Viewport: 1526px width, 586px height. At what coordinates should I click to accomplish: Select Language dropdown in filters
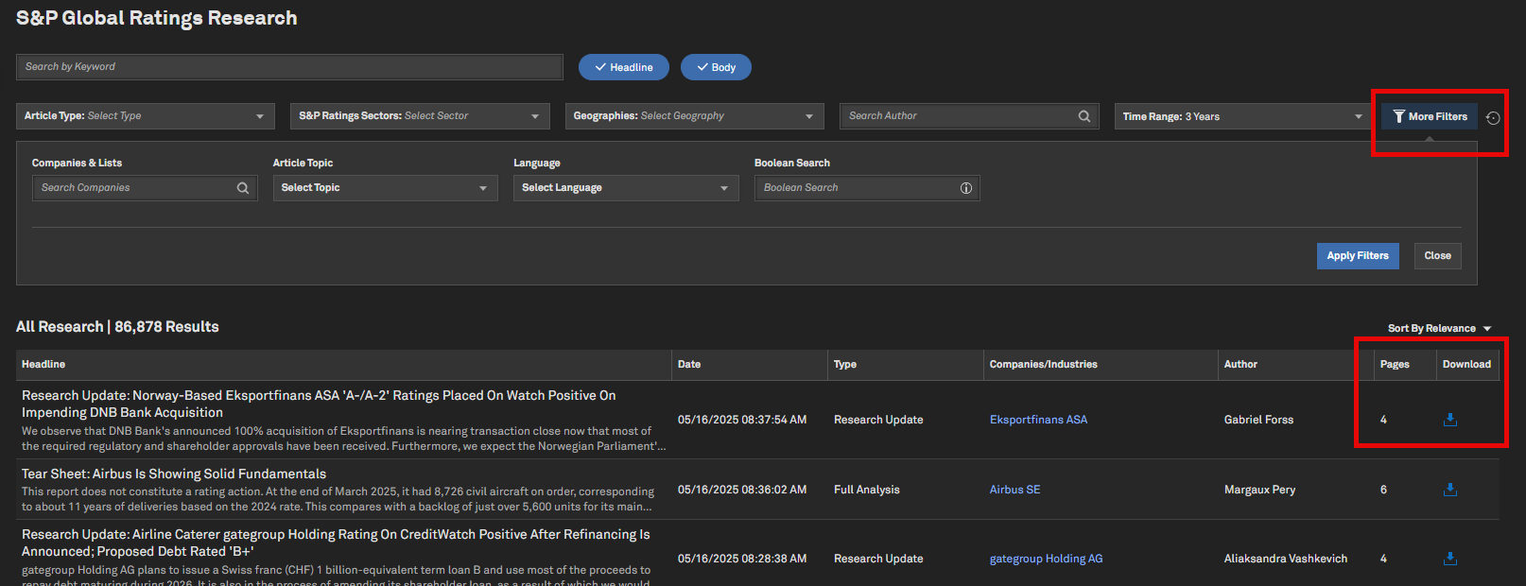click(625, 188)
